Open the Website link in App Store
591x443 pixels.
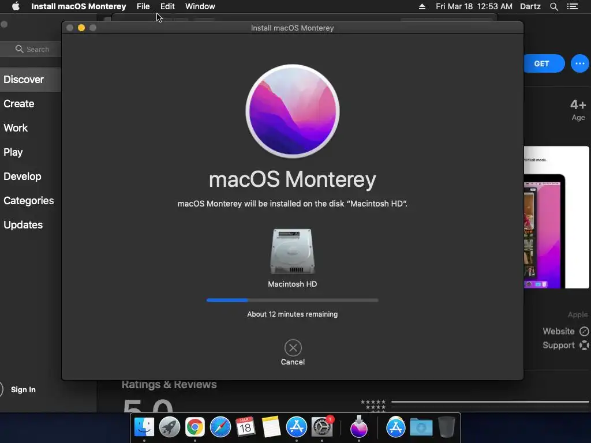coord(559,331)
